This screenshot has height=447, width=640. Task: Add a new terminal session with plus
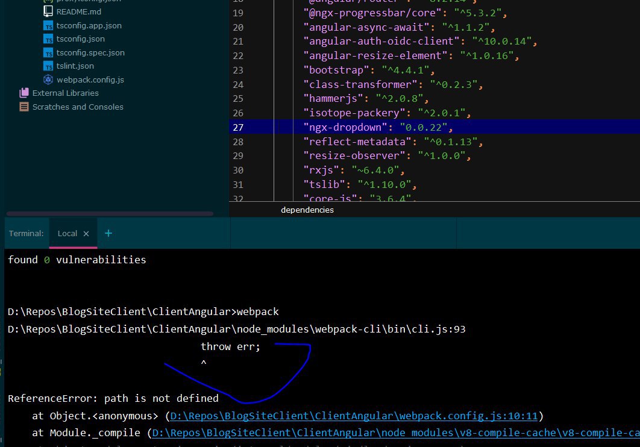[x=108, y=233]
